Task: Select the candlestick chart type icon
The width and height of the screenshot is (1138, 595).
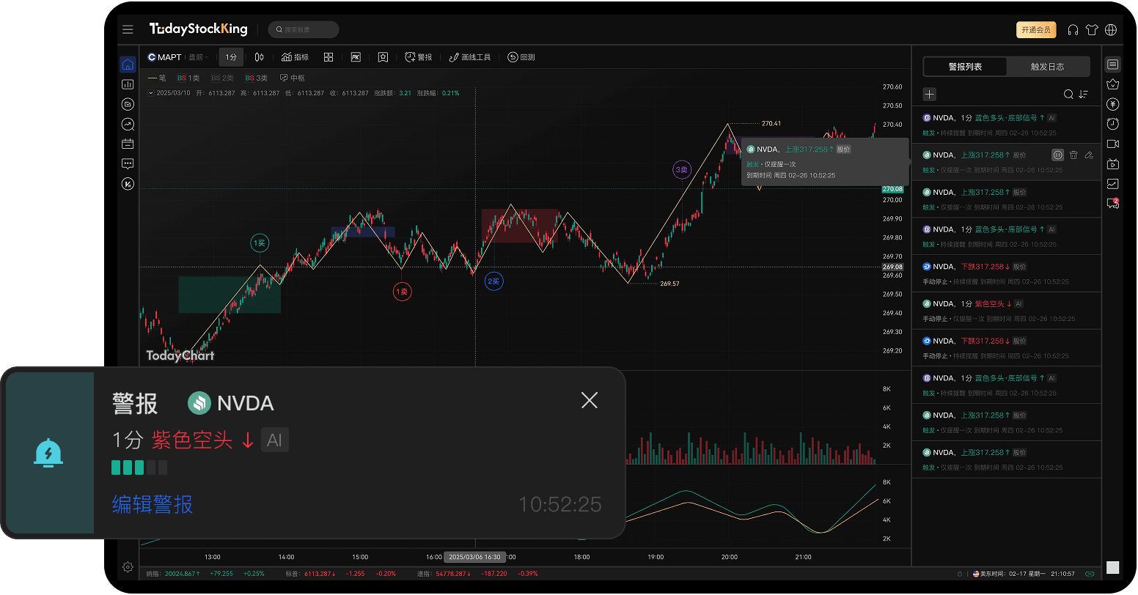Action: [259, 57]
